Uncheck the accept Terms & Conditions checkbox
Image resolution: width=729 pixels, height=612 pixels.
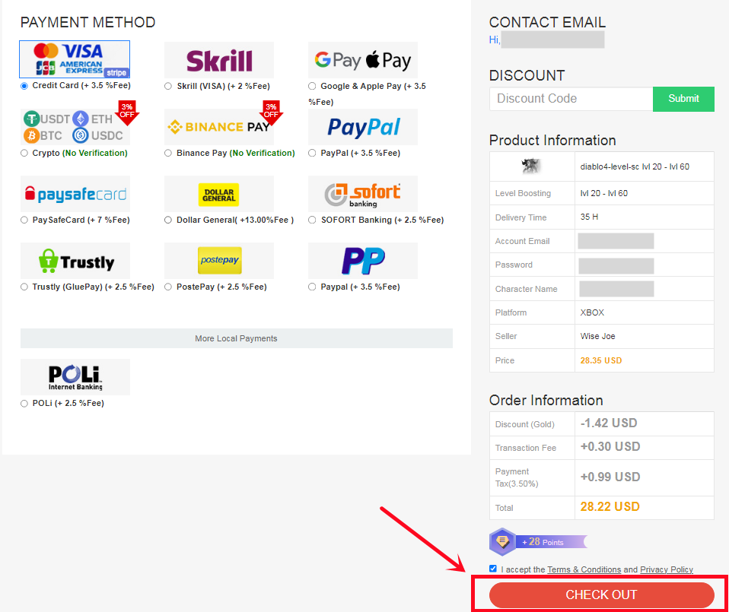(x=493, y=569)
